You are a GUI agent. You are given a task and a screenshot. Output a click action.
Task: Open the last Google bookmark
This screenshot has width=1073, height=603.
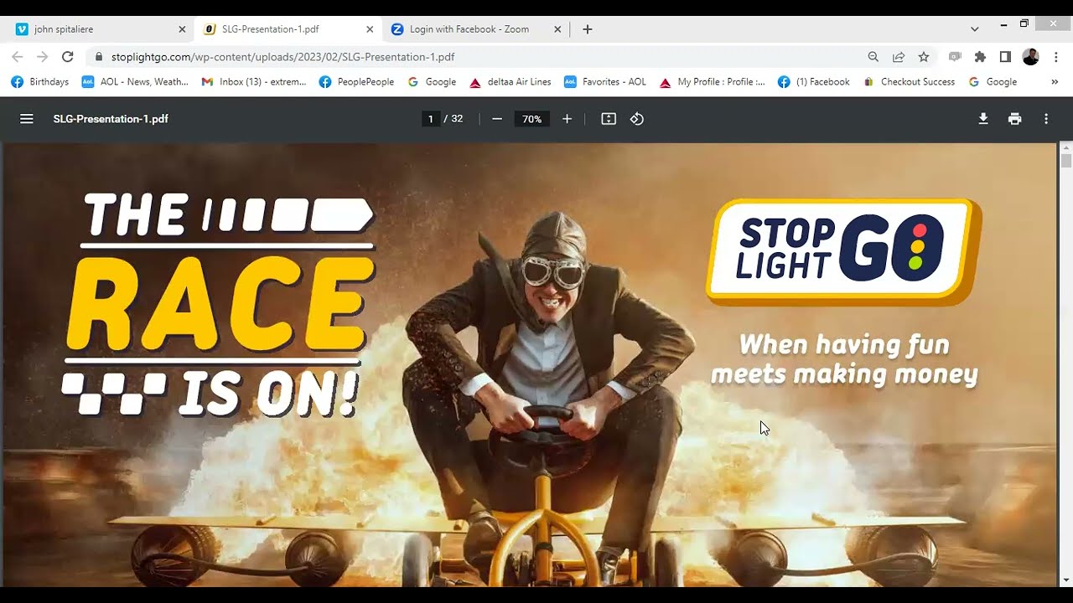click(993, 82)
